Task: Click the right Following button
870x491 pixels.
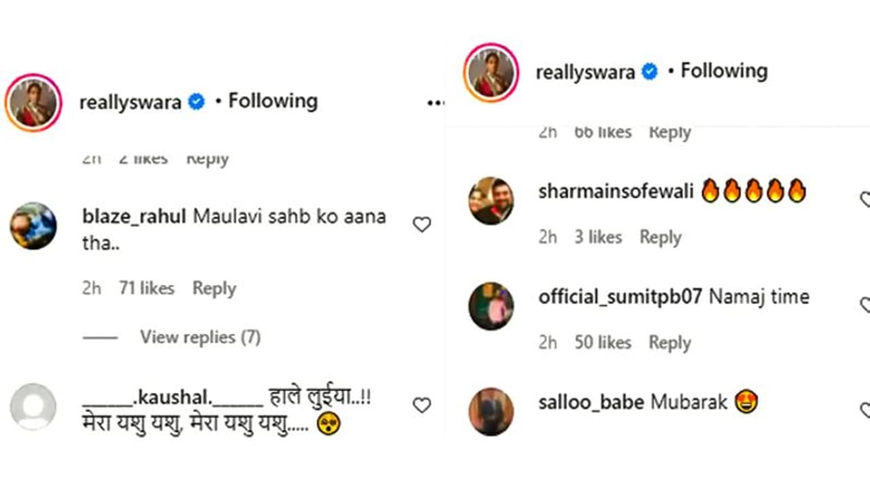Action: (x=724, y=71)
